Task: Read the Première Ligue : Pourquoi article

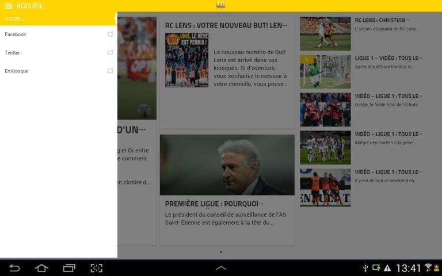Action: click(214, 204)
